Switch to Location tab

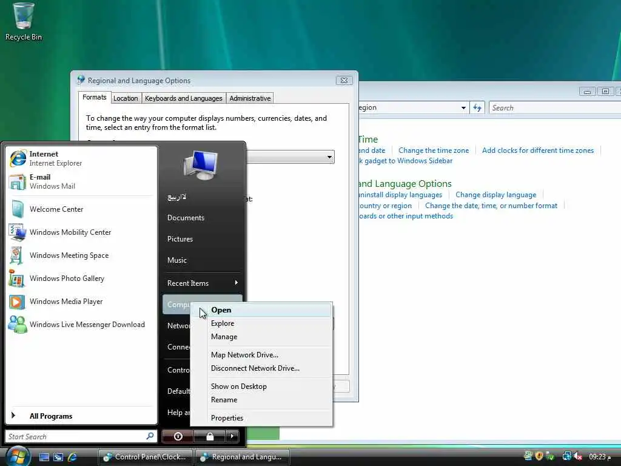click(126, 98)
